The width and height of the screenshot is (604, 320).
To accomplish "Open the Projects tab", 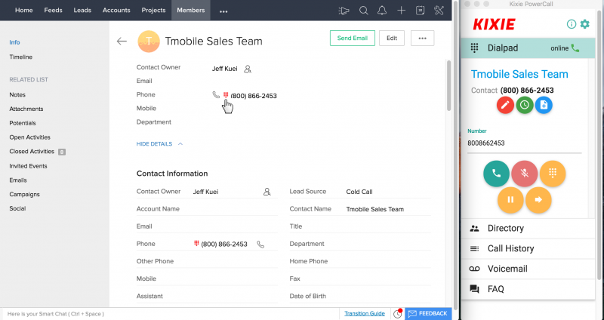I will coord(153,11).
